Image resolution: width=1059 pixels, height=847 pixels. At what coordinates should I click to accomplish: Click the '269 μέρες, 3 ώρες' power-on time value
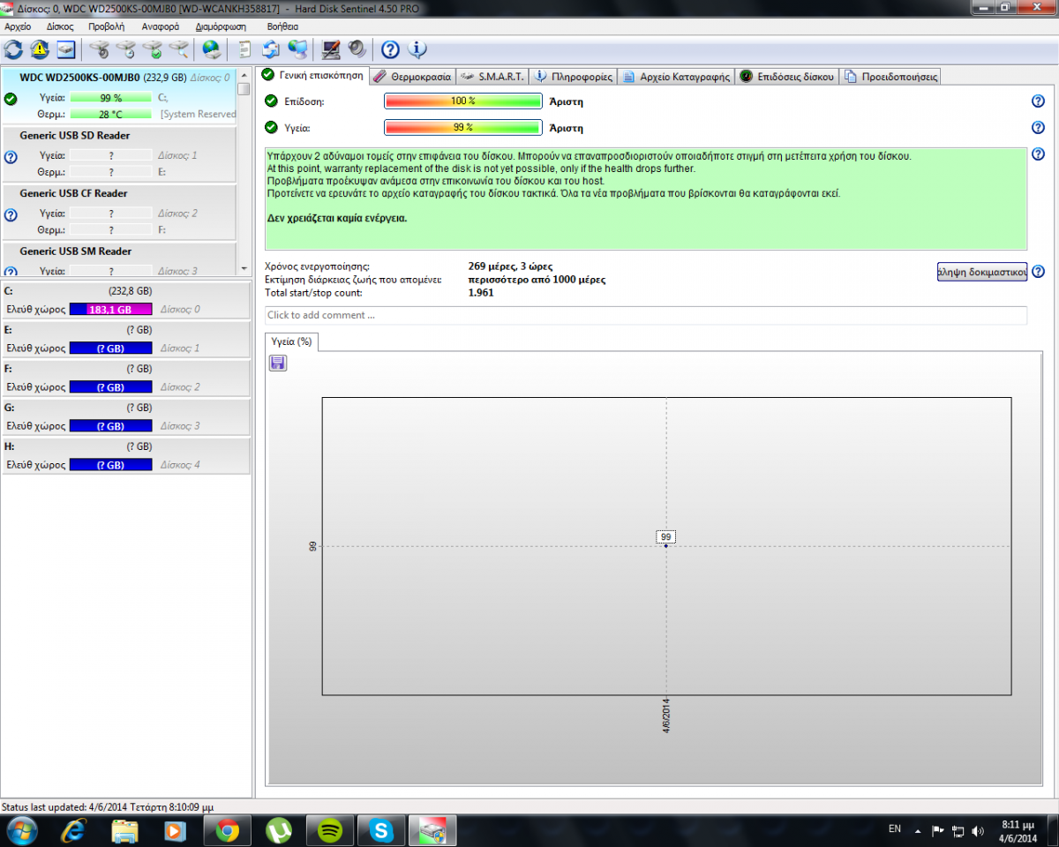click(x=510, y=266)
